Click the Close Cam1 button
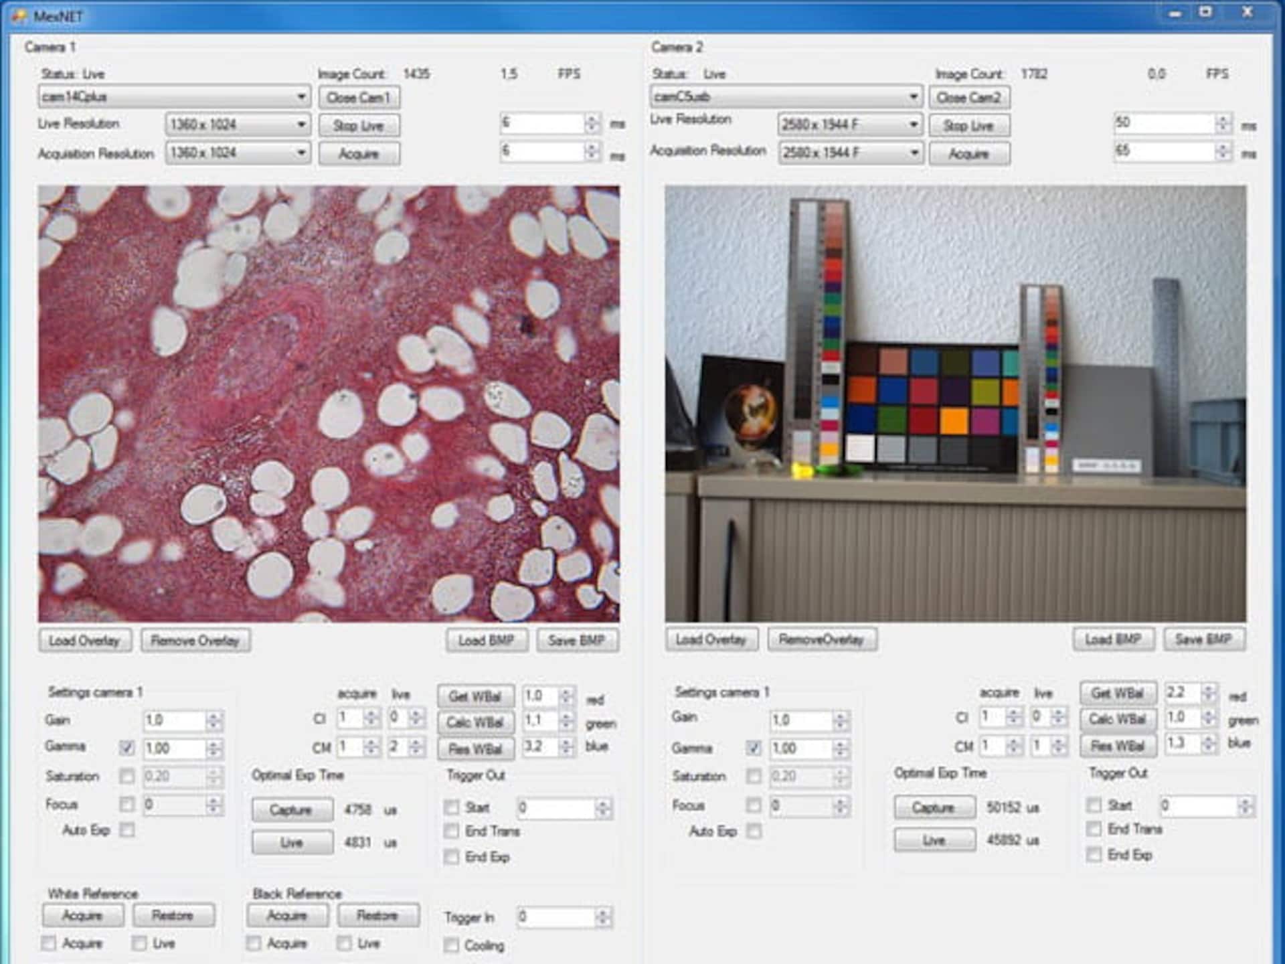 coord(359,98)
